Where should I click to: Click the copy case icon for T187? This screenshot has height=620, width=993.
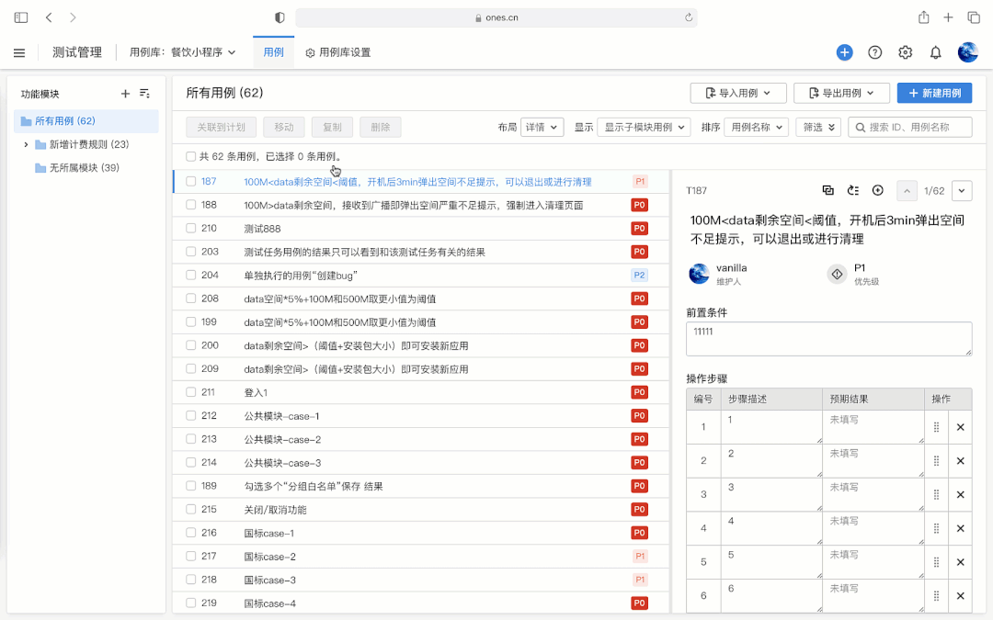coord(827,190)
